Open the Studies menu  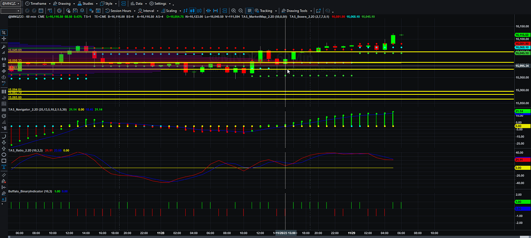(x=87, y=4)
